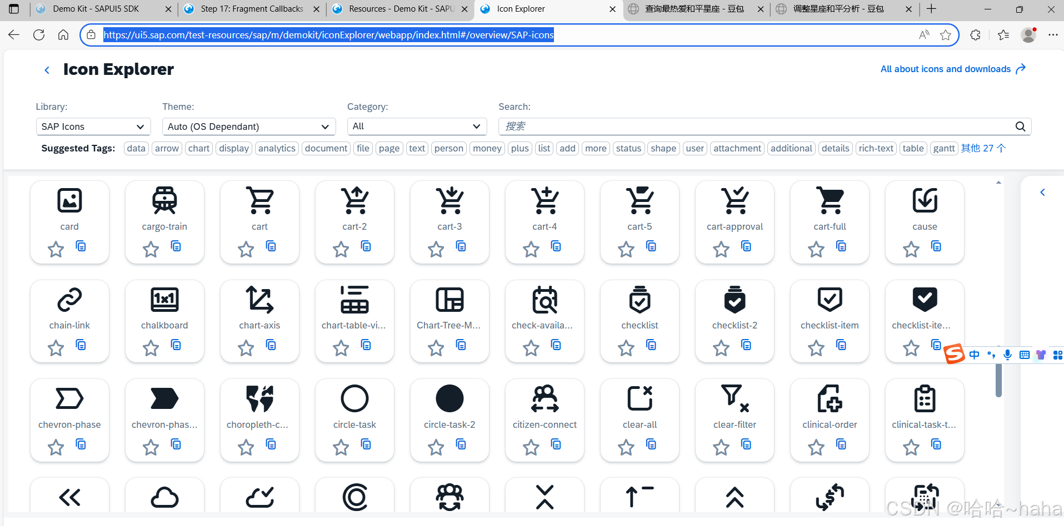Click the scroll-up arrow of icon grid
This screenshot has width=1064, height=526.
[x=998, y=183]
